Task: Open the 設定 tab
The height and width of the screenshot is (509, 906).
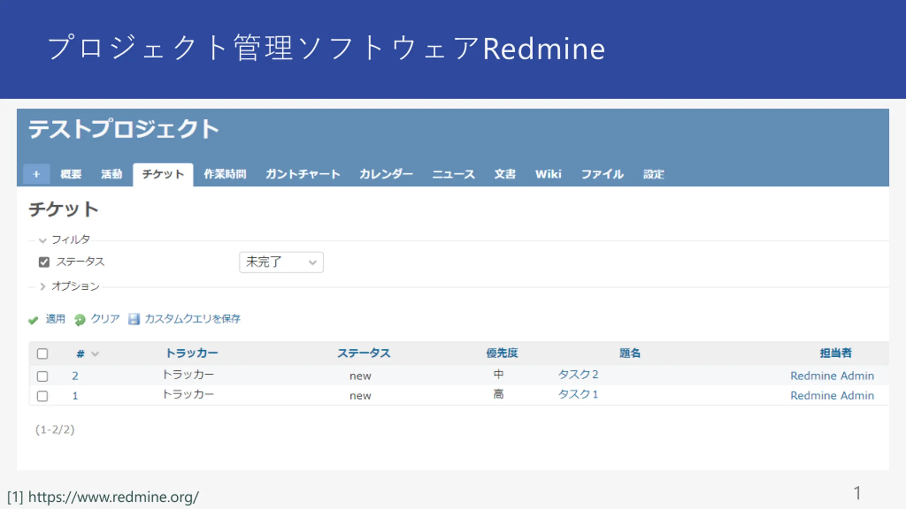Action: click(654, 174)
